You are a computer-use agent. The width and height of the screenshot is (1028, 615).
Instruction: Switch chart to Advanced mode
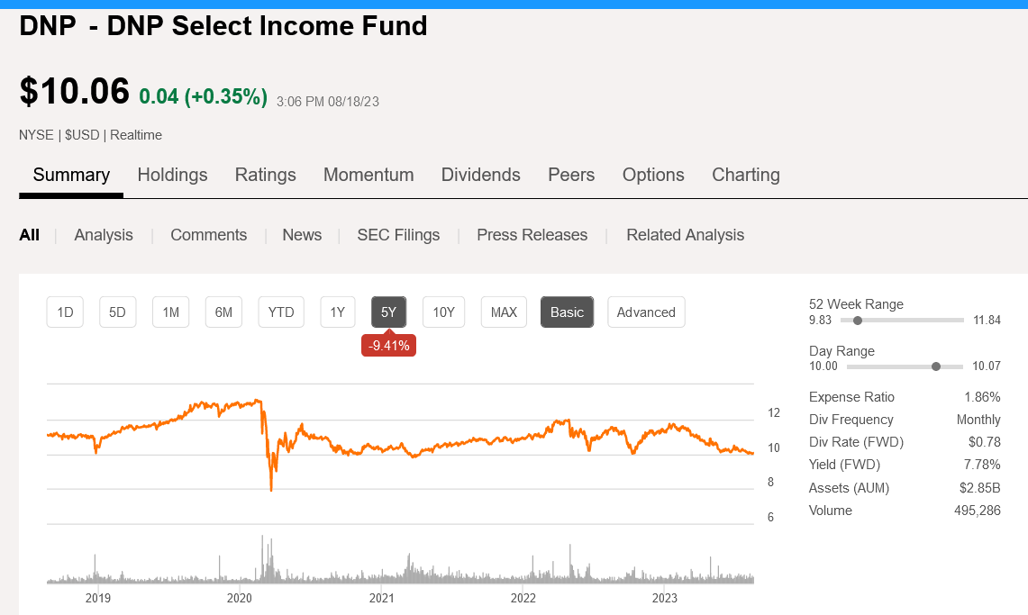tap(646, 312)
